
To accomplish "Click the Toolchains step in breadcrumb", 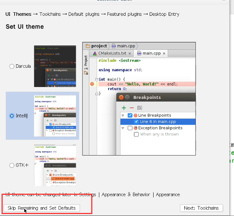I will click(x=50, y=14).
